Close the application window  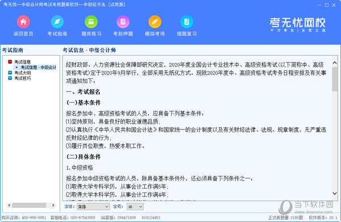coord(334,5)
